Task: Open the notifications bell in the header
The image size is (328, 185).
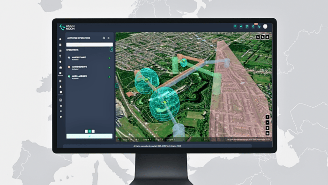Action: [x=253, y=26]
